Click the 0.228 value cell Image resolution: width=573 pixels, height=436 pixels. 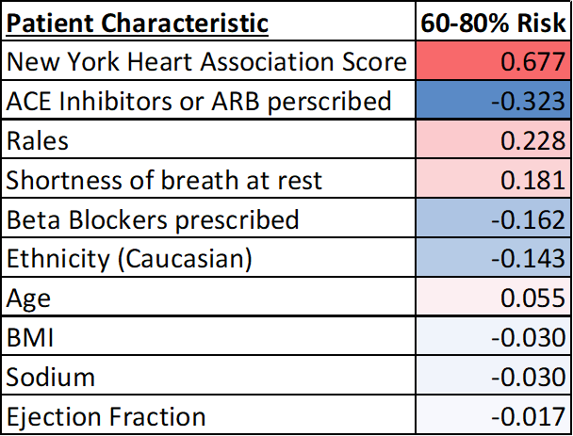point(492,140)
